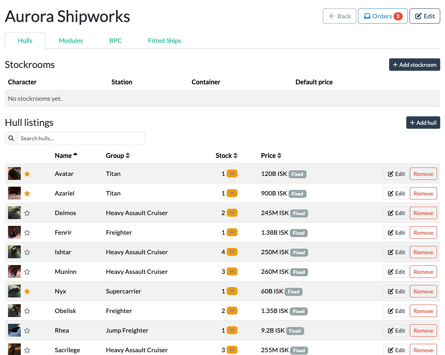The width and height of the screenshot is (445, 355).
Task: Click the Fixed badge on Fenrir price
Action: pos(299,233)
